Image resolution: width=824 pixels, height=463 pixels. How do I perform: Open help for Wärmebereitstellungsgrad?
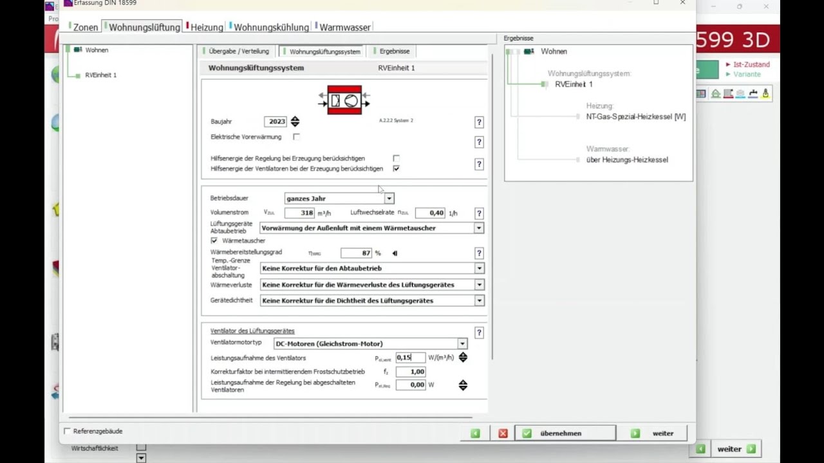click(x=479, y=253)
